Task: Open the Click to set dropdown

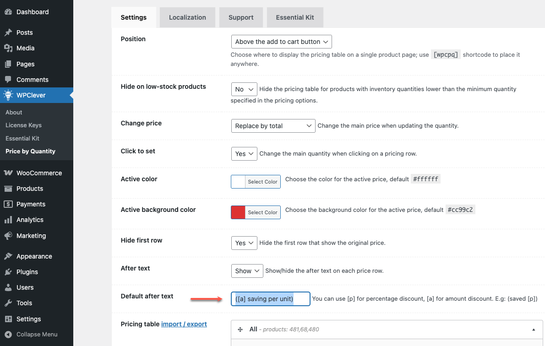Action: (244, 153)
